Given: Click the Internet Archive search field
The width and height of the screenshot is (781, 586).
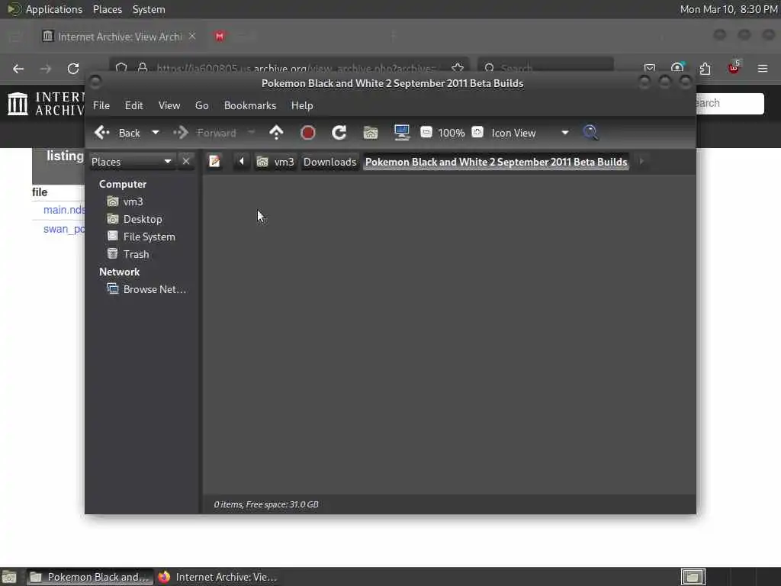Looking at the screenshot, I should pos(730,104).
